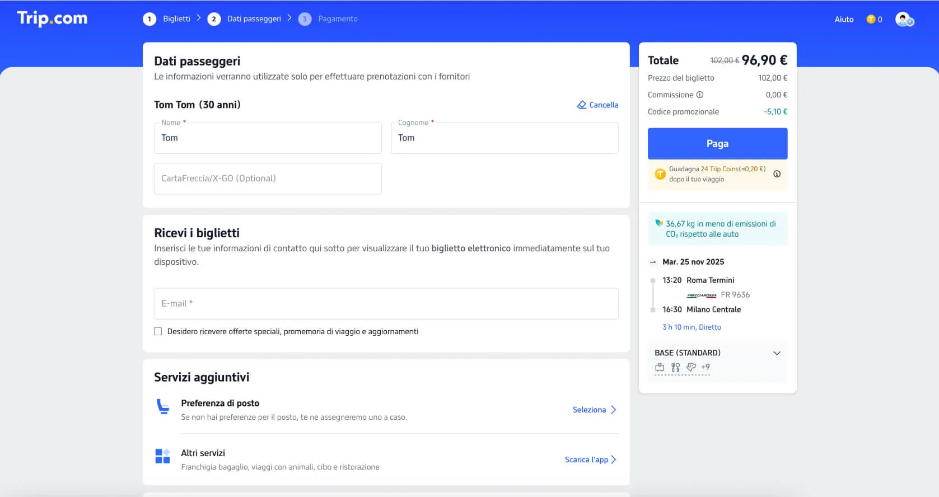The image size is (939, 497).
Task: Click the seat icon for Preferenza di posto
Action: tap(163, 406)
